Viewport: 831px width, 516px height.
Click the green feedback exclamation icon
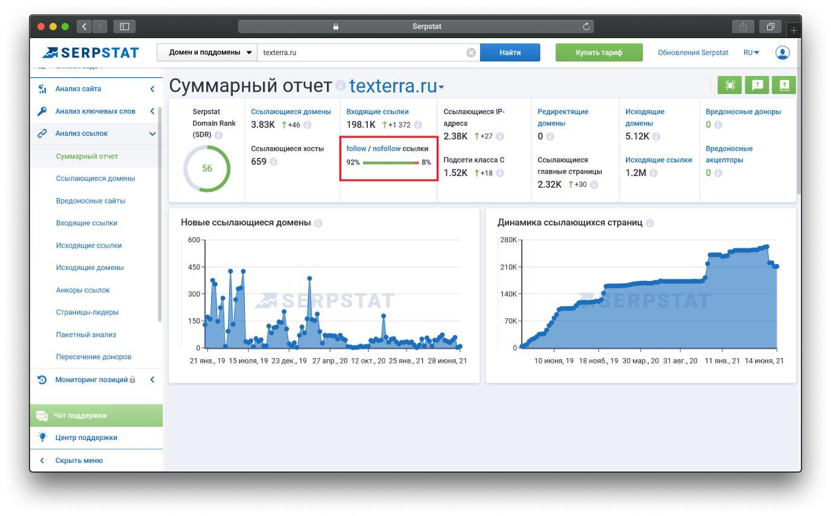(757, 85)
